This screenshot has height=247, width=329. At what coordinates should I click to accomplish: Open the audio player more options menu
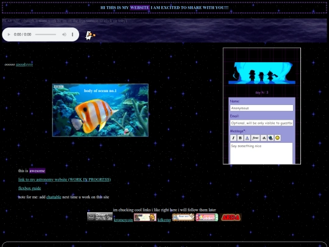[x=73, y=34]
